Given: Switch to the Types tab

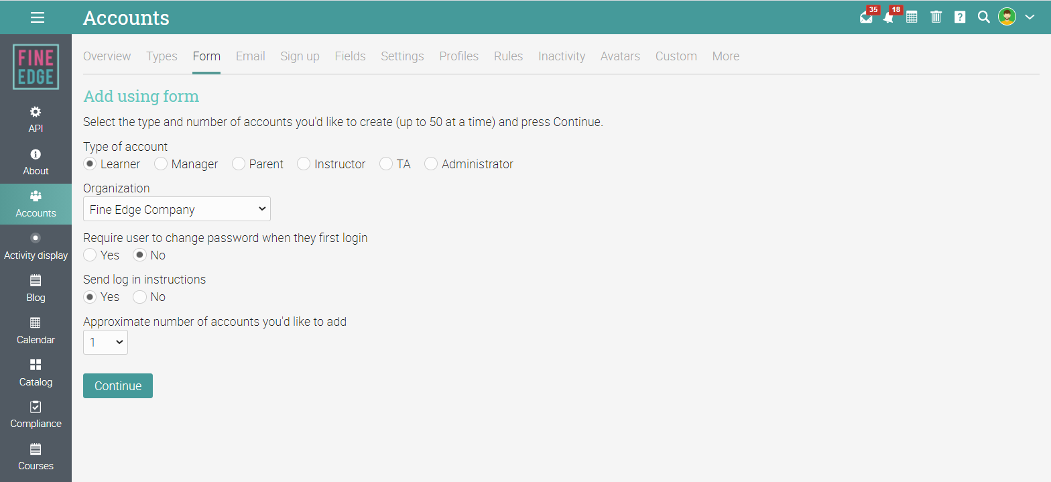Looking at the screenshot, I should (x=162, y=56).
